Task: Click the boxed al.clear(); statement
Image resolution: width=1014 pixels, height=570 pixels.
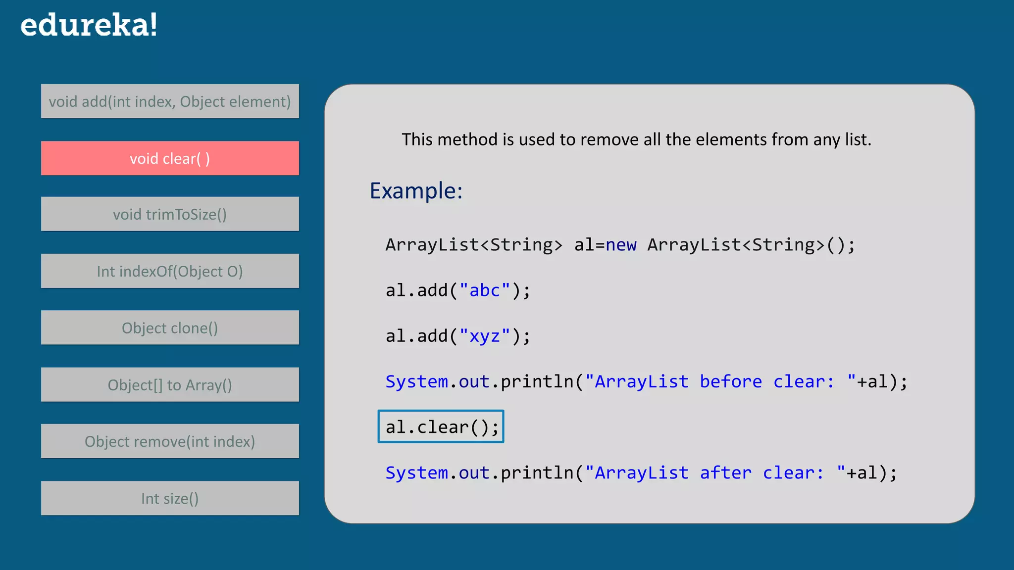Action: pos(441,427)
